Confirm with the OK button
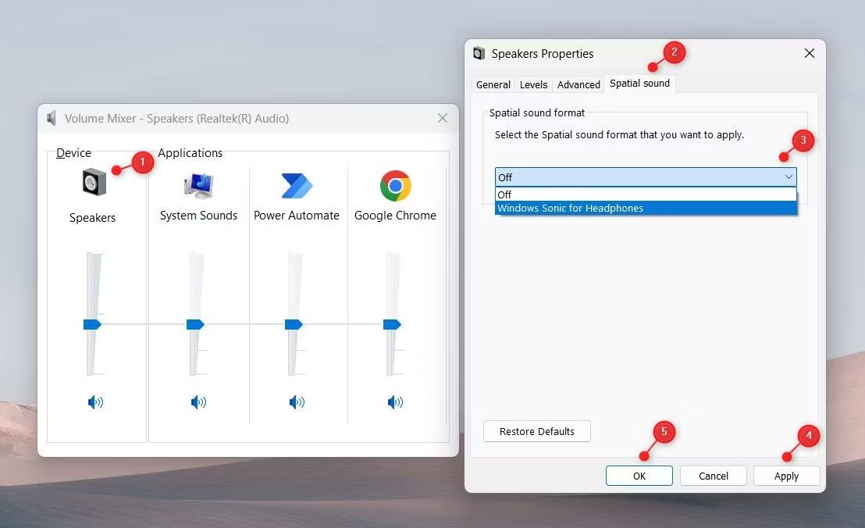The width and height of the screenshot is (865, 528). click(x=639, y=476)
